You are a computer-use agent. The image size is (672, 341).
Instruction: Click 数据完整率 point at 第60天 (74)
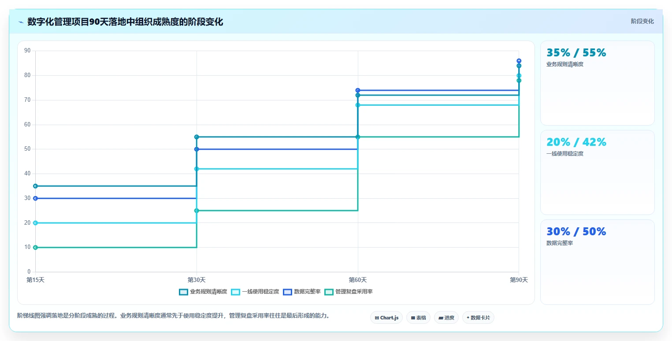pyautogui.click(x=358, y=90)
